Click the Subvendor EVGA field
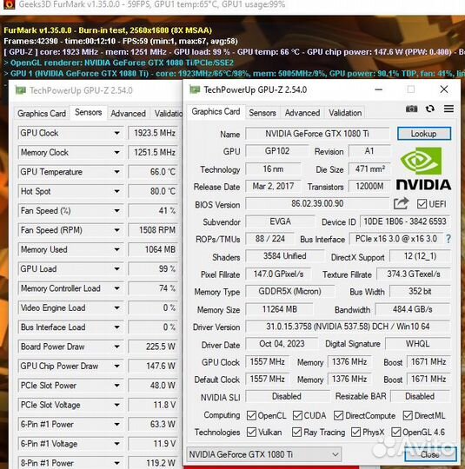The width and height of the screenshot is (465, 469). 280,221
